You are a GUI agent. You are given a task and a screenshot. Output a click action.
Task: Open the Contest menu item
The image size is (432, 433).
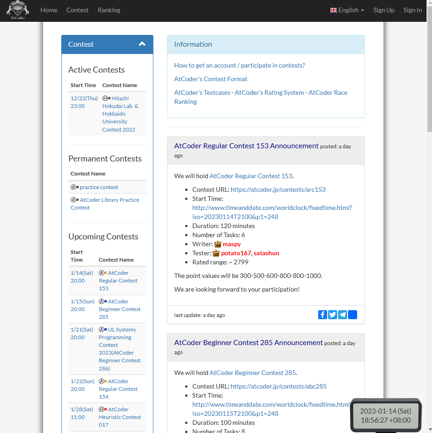click(78, 10)
